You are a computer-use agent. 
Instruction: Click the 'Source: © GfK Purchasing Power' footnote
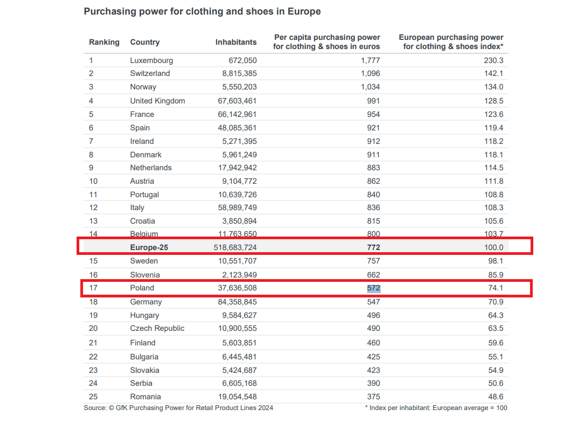tap(178, 408)
